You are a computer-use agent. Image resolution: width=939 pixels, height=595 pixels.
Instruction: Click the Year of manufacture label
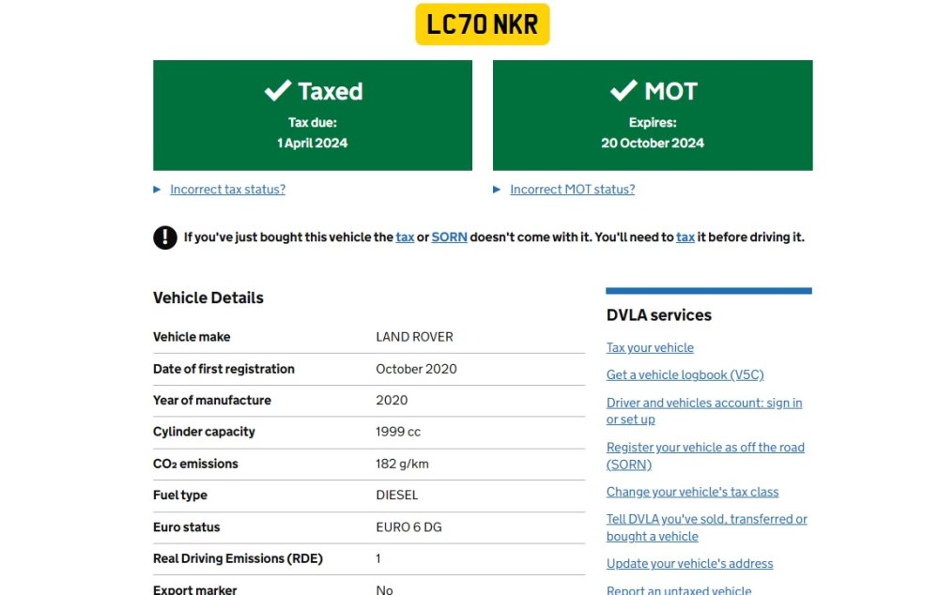212,401
